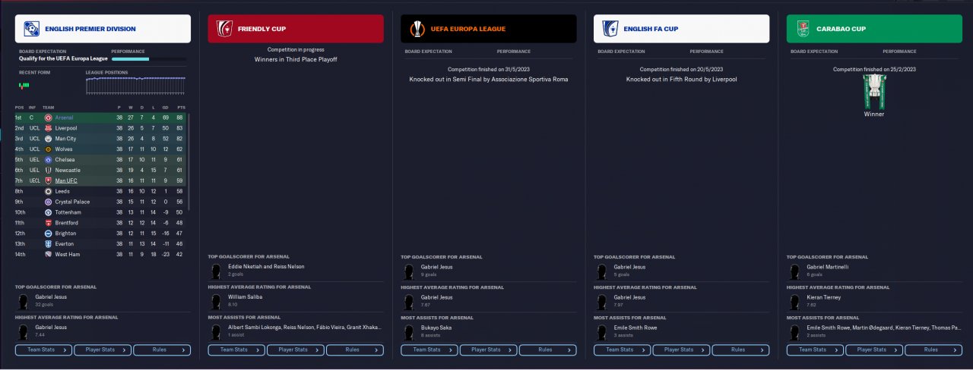This screenshot has width=973, height=370.
Task: Open Player Stats for Friendly Cup
Action: [296, 350]
